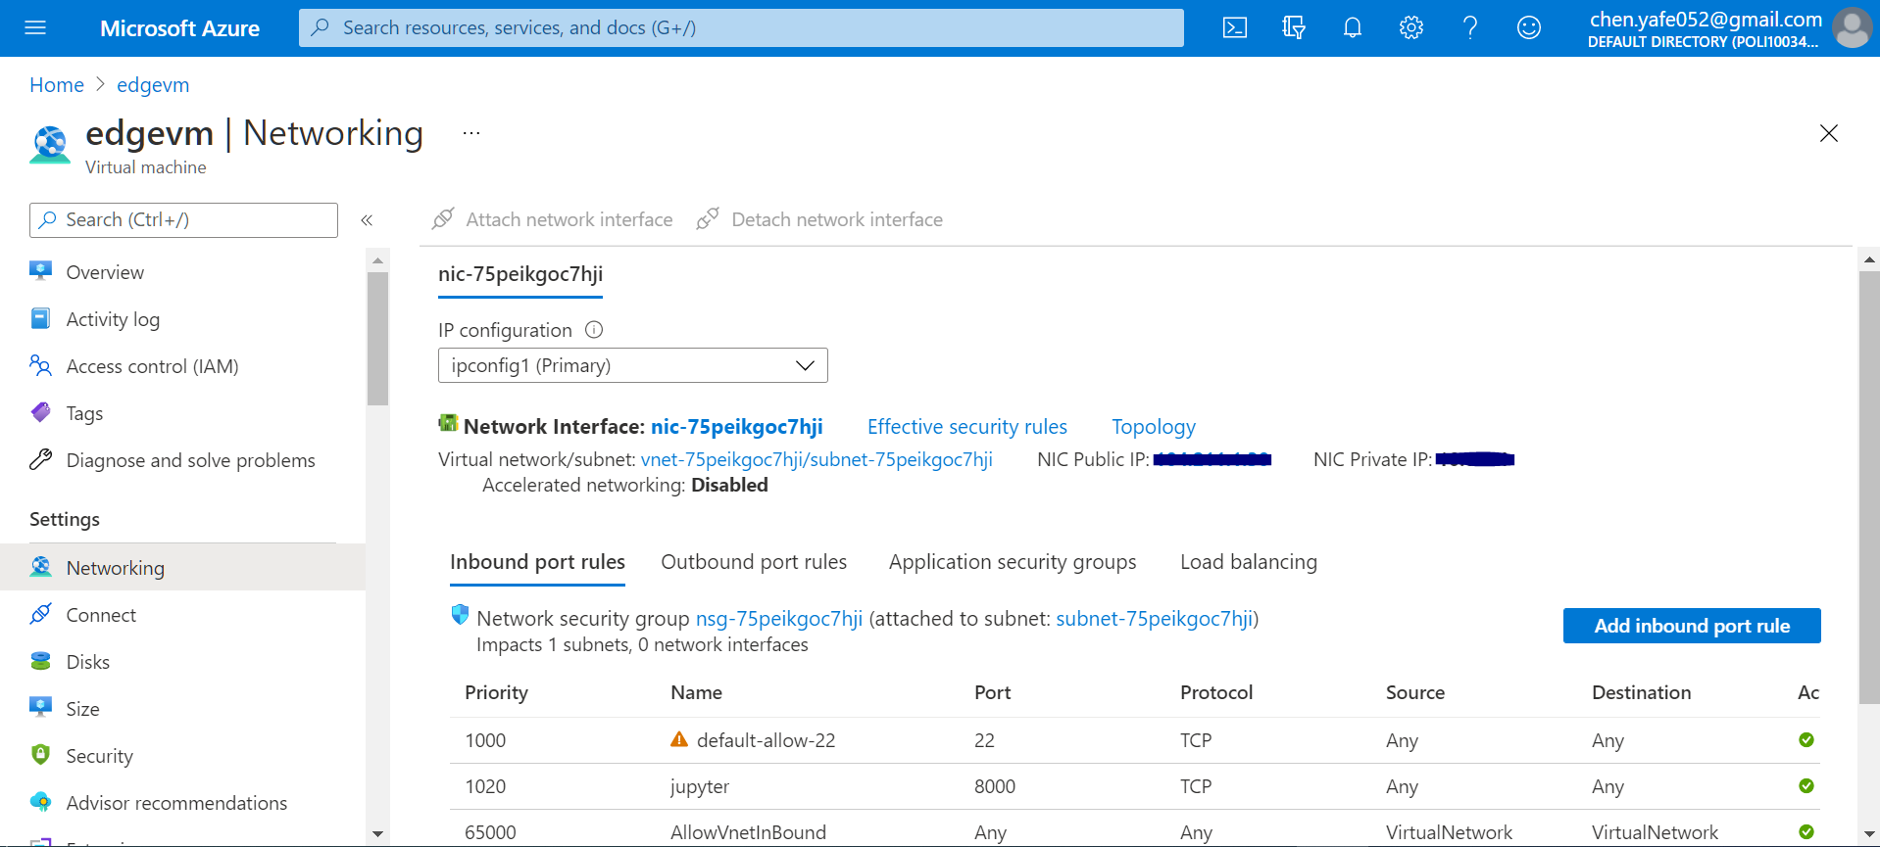Open Effective security rules link
Screen dimensions: 1880x847
tap(967, 427)
